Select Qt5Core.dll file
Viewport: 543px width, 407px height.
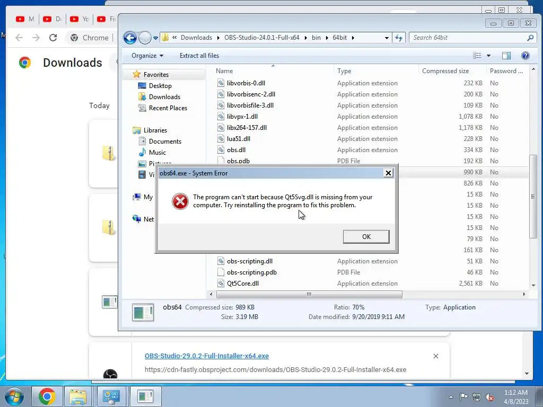pyautogui.click(x=243, y=283)
